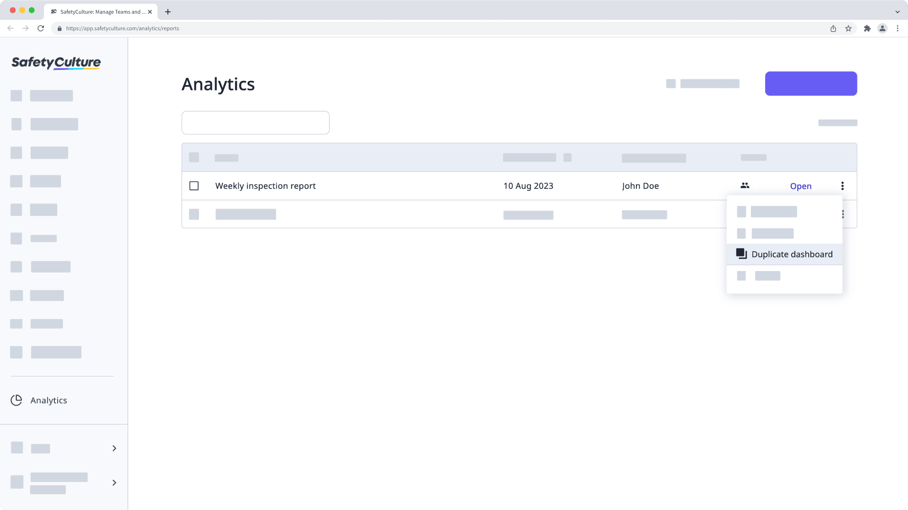Image resolution: width=908 pixels, height=510 pixels.
Task: Switch to the SafetyCulture browser tab
Action: 100,12
